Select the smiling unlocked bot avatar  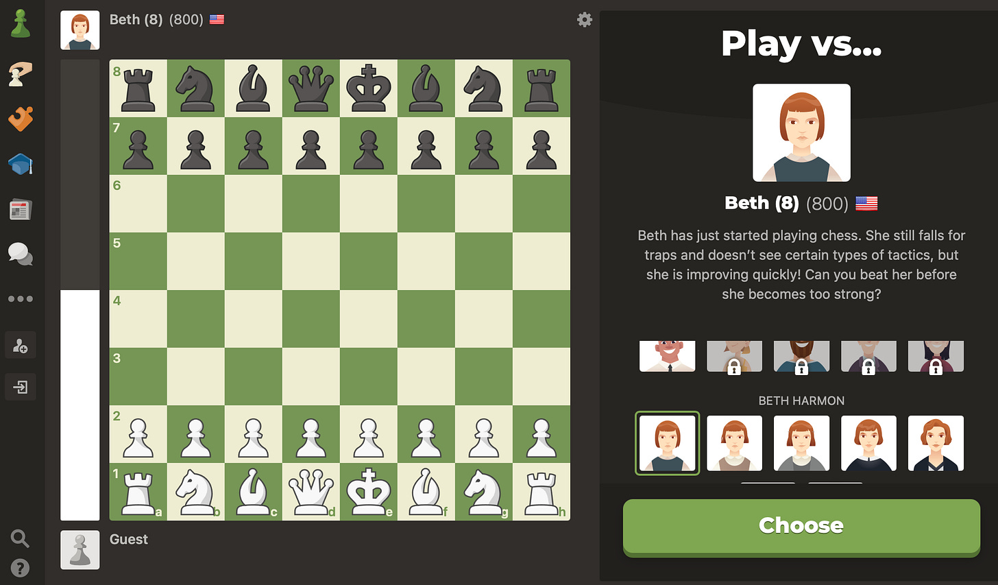(x=668, y=356)
